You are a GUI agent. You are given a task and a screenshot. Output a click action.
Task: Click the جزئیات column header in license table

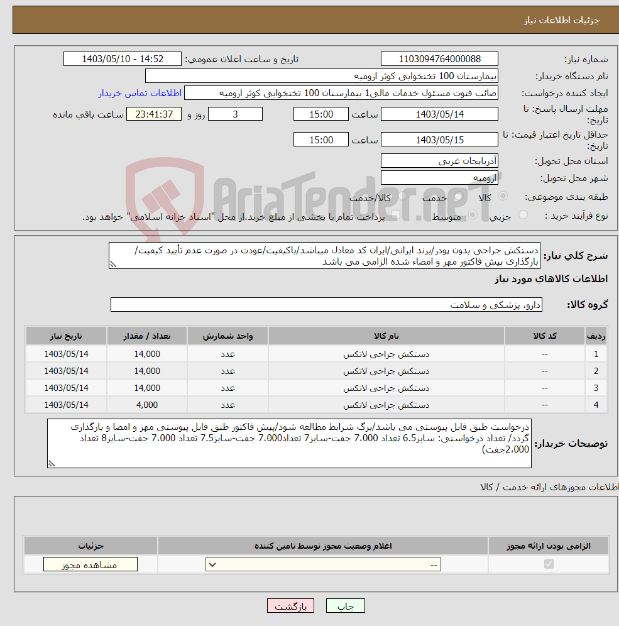tap(90, 546)
